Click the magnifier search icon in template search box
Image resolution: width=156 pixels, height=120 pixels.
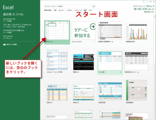pyautogui.click(x=93, y=7)
